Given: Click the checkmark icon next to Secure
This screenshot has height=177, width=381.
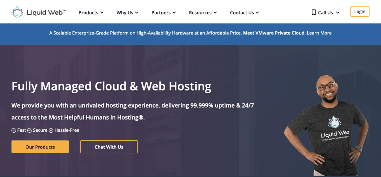Looking at the screenshot, I should pos(30,130).
